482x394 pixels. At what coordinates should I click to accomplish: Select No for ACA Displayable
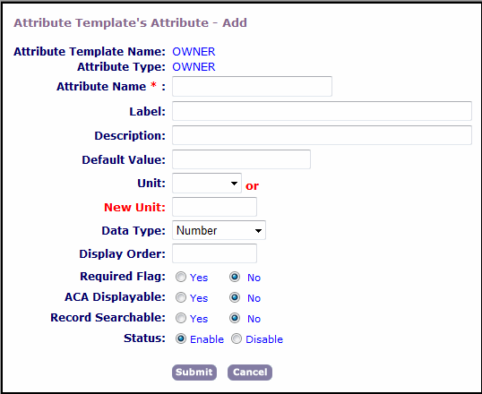(235, 297)
